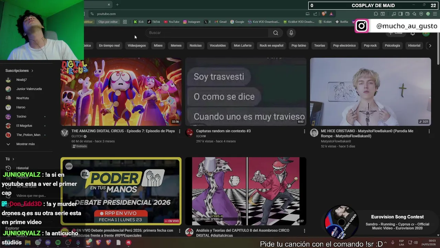Click the Brave Rewards triangle icon
The width and height of the screenshot is (440, 248).
click(x=331, y=14)
